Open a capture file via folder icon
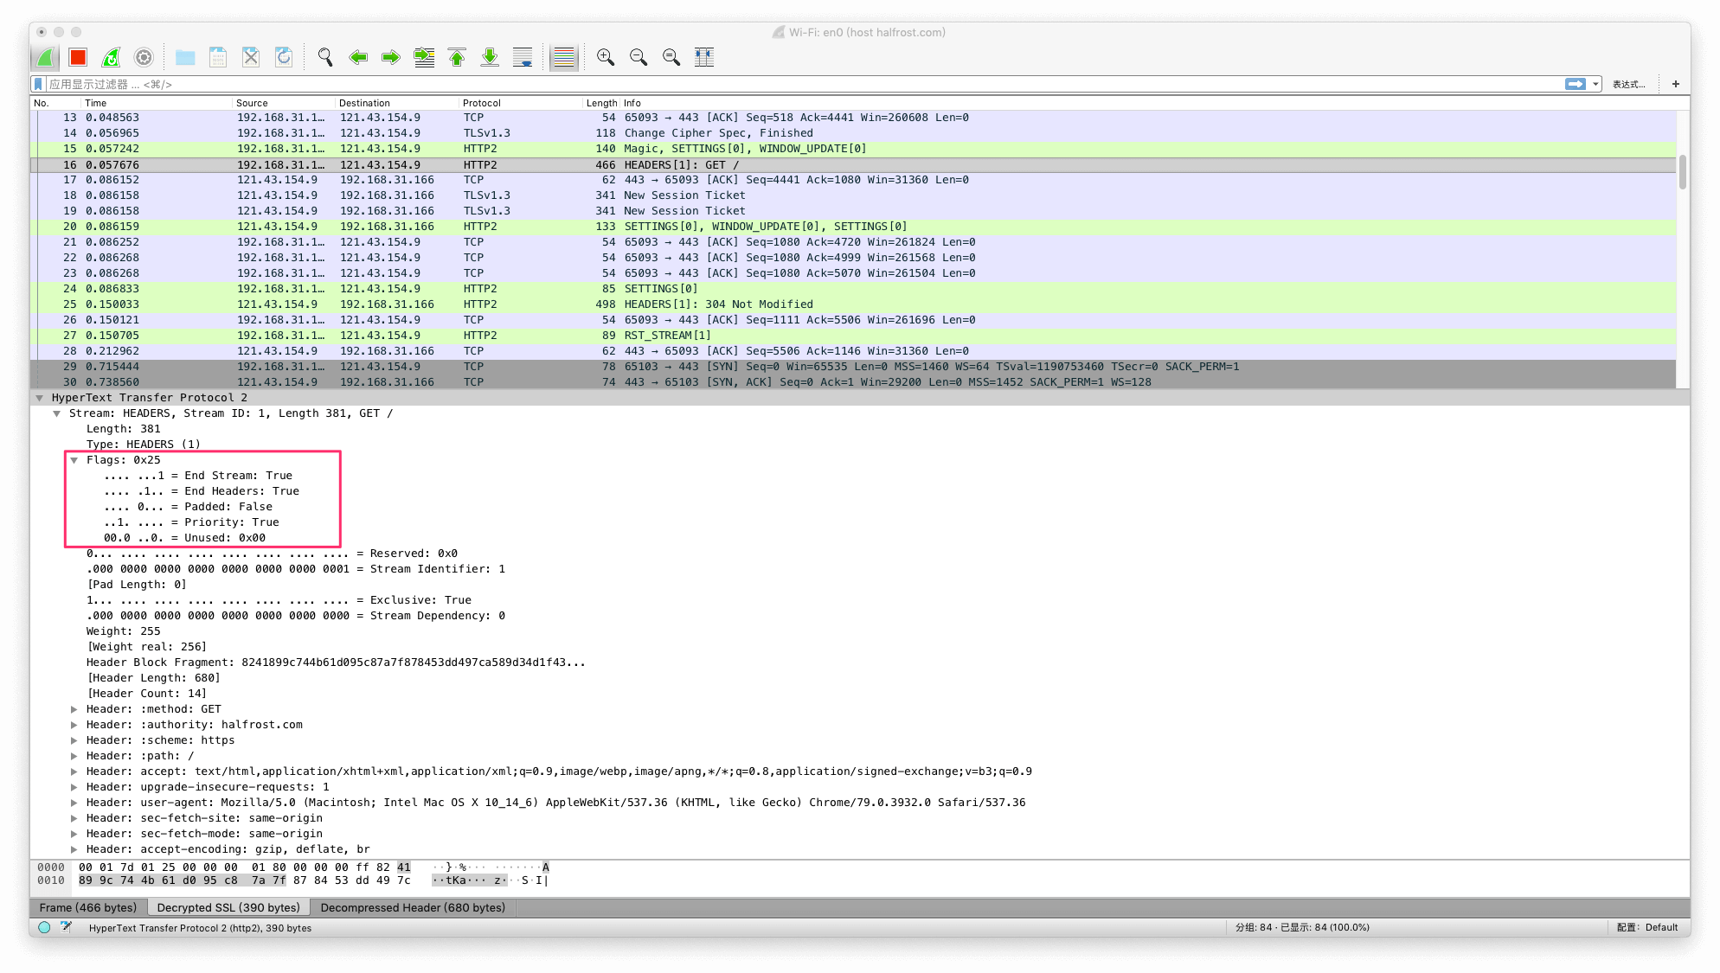The image size is (1720, 973). pyautogui.click(x=185, y=57)
